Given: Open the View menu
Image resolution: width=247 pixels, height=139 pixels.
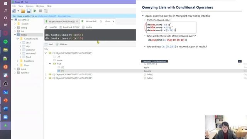Looking at the screenshot, I should point(21,6).
